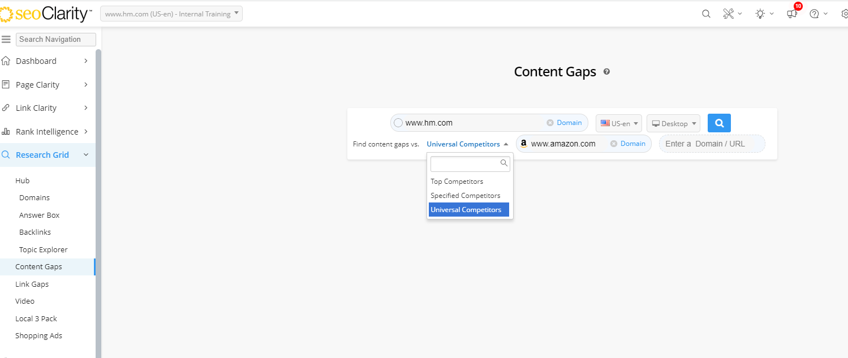
Task: Open the www.hm.com Internal Training site selector
Action: (171, 14)
